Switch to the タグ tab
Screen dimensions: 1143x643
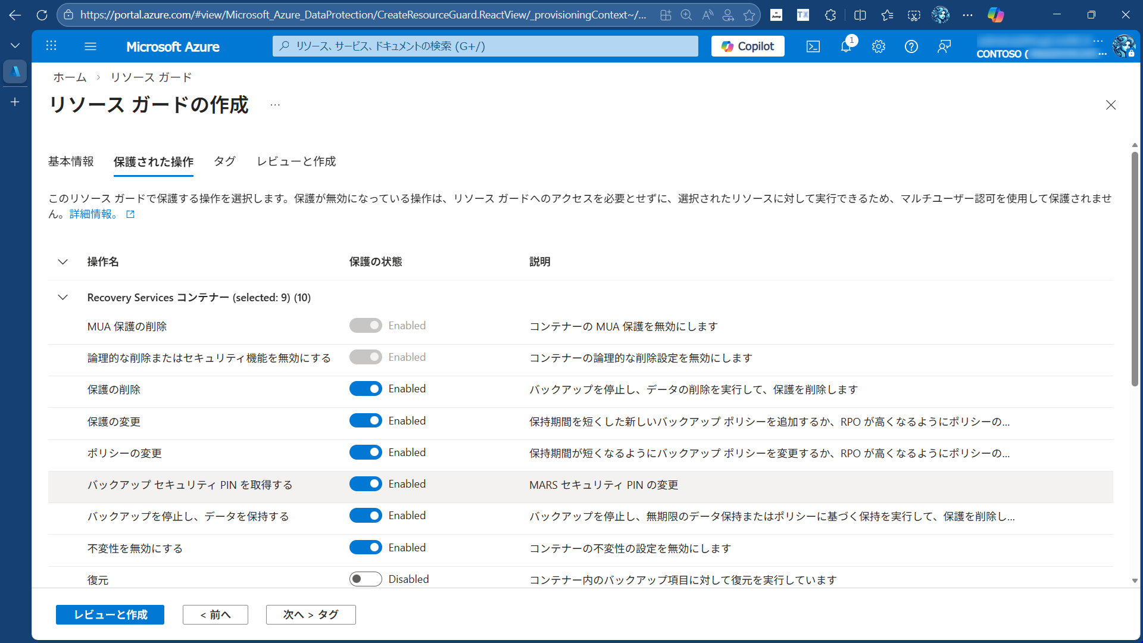pyautogui.click(x=224, y=161)
